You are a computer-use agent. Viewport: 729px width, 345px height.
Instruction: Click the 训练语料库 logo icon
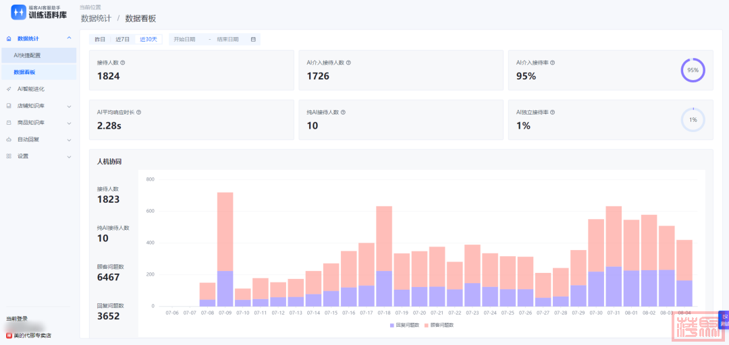[x=18, y=13]
